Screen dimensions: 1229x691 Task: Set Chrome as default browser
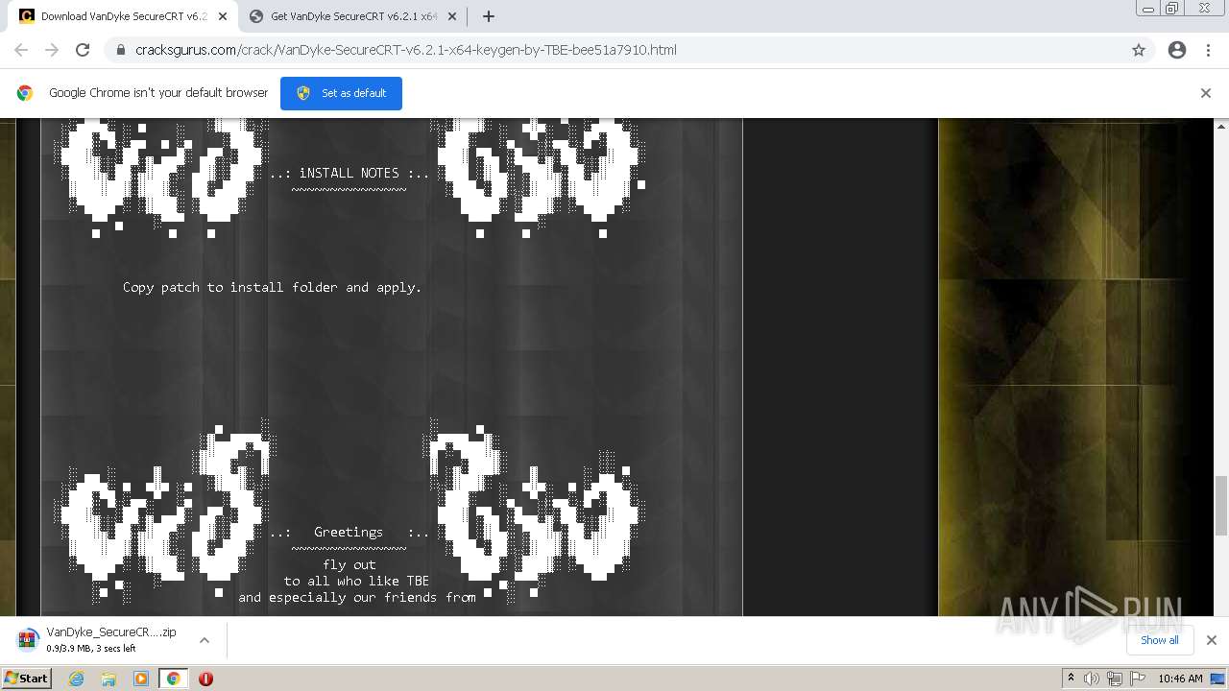coord(341,93)
